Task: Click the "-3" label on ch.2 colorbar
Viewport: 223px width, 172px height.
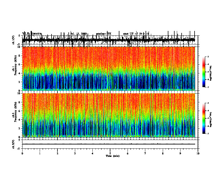Action: 208,103
